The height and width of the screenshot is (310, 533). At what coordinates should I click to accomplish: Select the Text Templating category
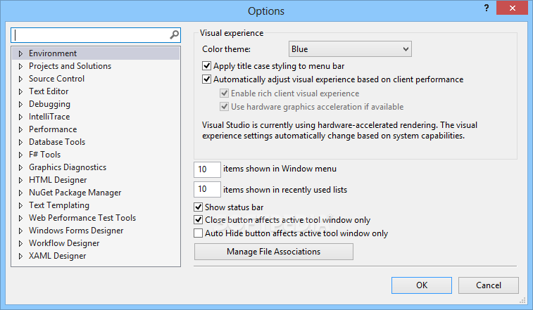59,205
